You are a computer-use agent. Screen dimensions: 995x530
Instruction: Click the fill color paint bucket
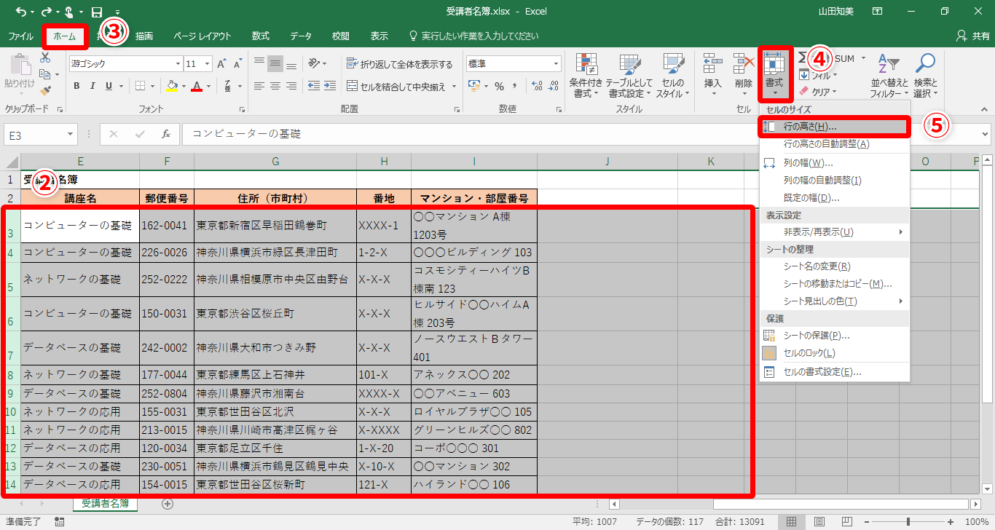pos(171,86)
